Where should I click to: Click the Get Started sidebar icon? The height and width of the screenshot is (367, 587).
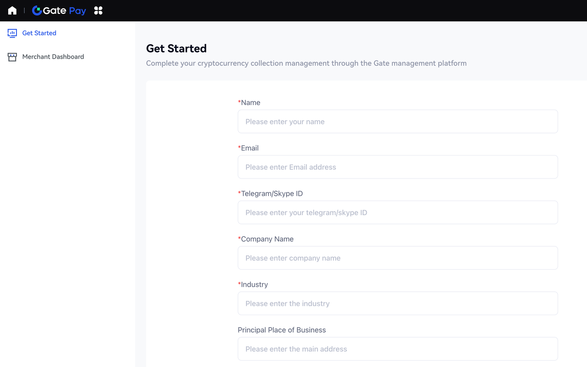coord(12,33)
